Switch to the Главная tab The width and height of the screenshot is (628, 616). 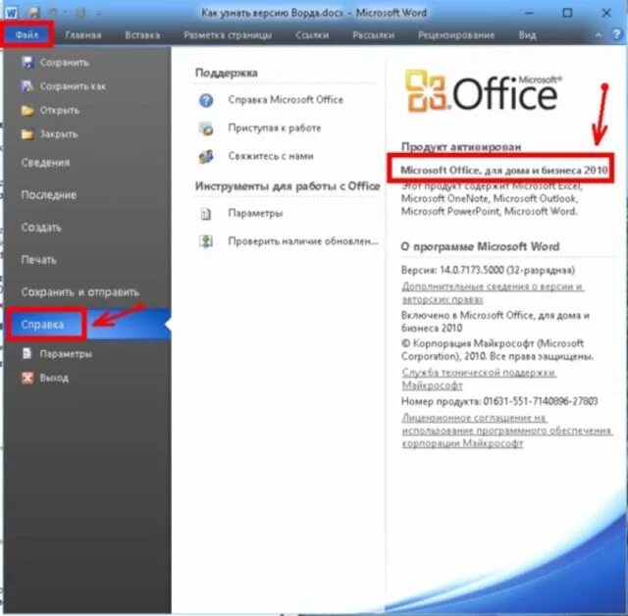[x=83, y=35]
